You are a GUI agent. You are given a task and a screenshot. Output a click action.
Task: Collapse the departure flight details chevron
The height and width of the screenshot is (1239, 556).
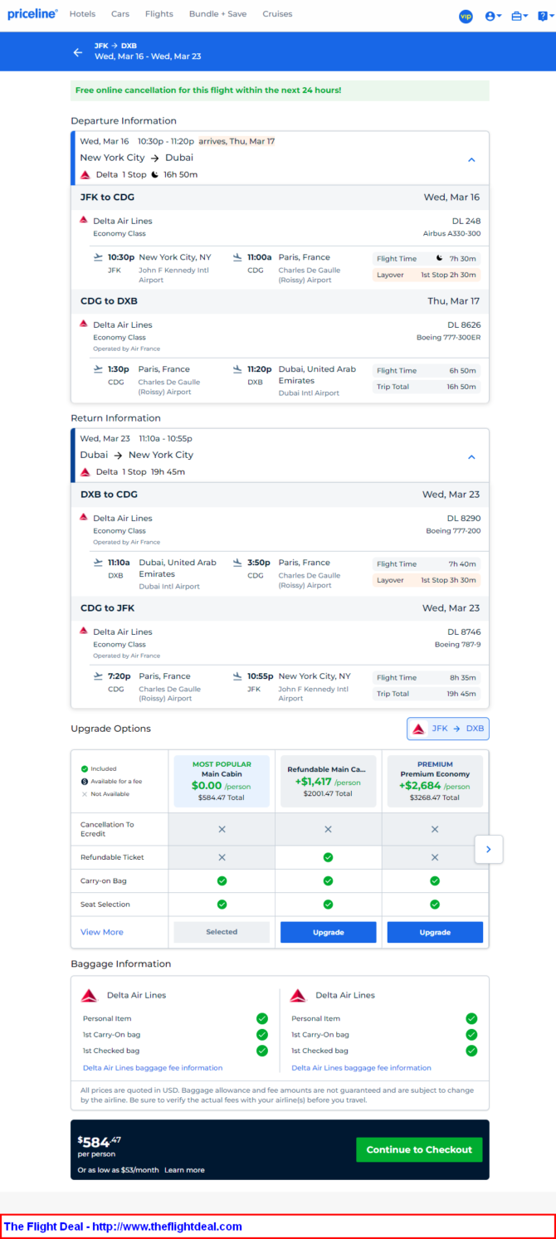point(471,159)
